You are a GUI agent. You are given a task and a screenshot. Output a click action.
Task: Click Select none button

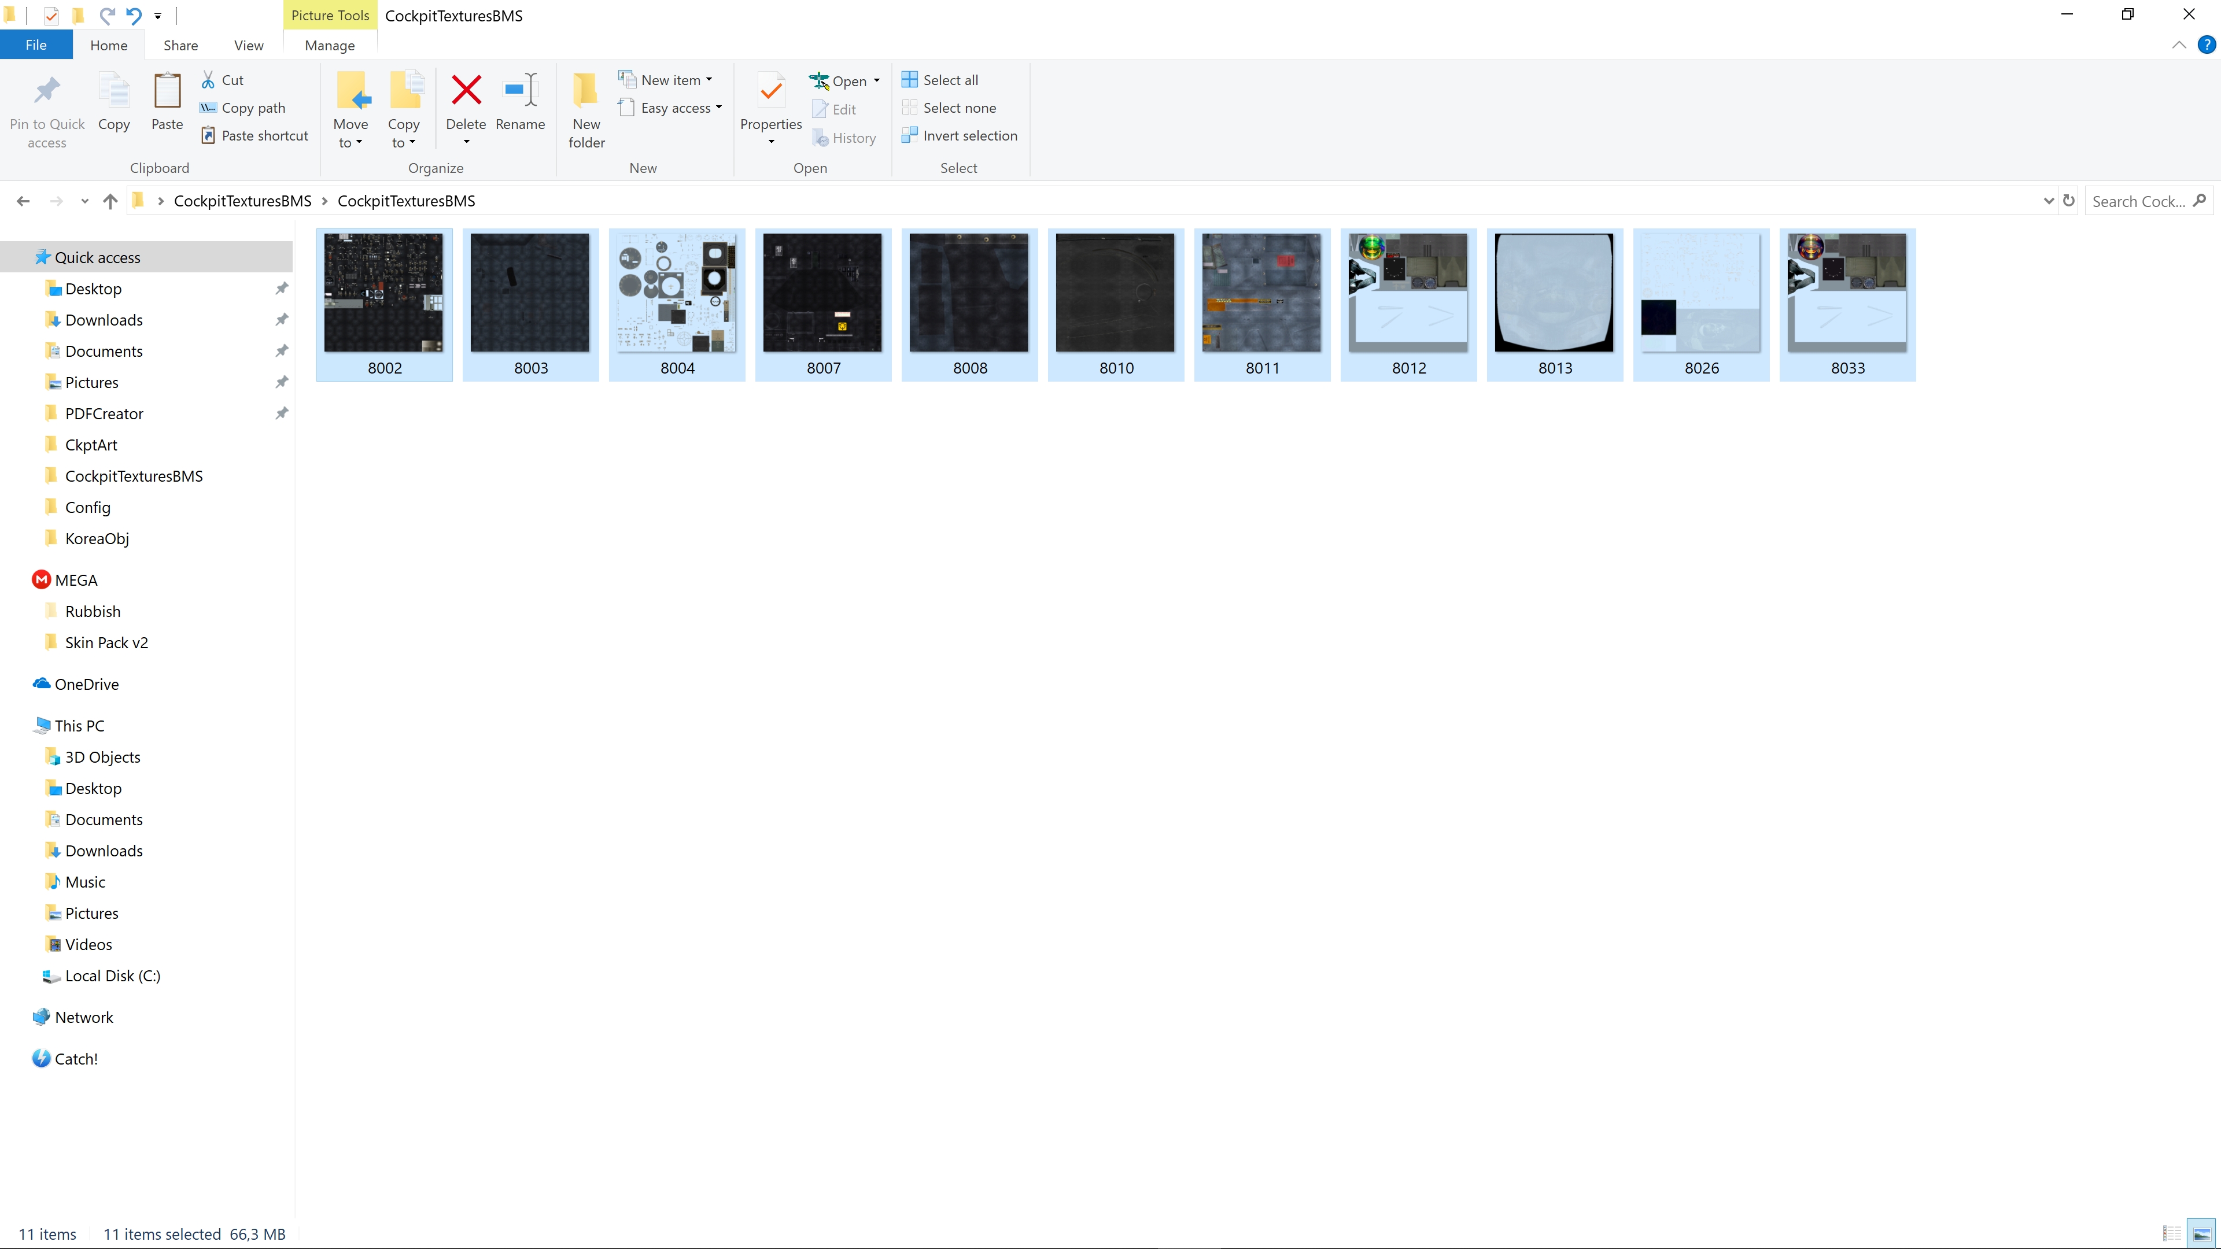click(x=949, y=108)
